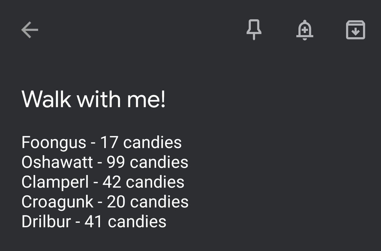381x251 pixels.
Task: Add a reminder via the bell icon
Action: (x=305, y=30)
